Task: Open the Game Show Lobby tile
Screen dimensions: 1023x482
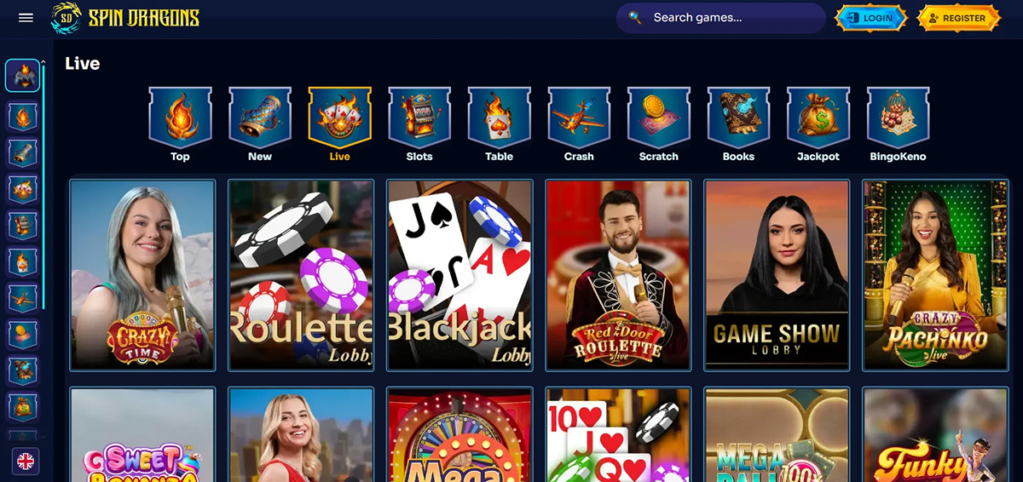Action: [777, 275]
